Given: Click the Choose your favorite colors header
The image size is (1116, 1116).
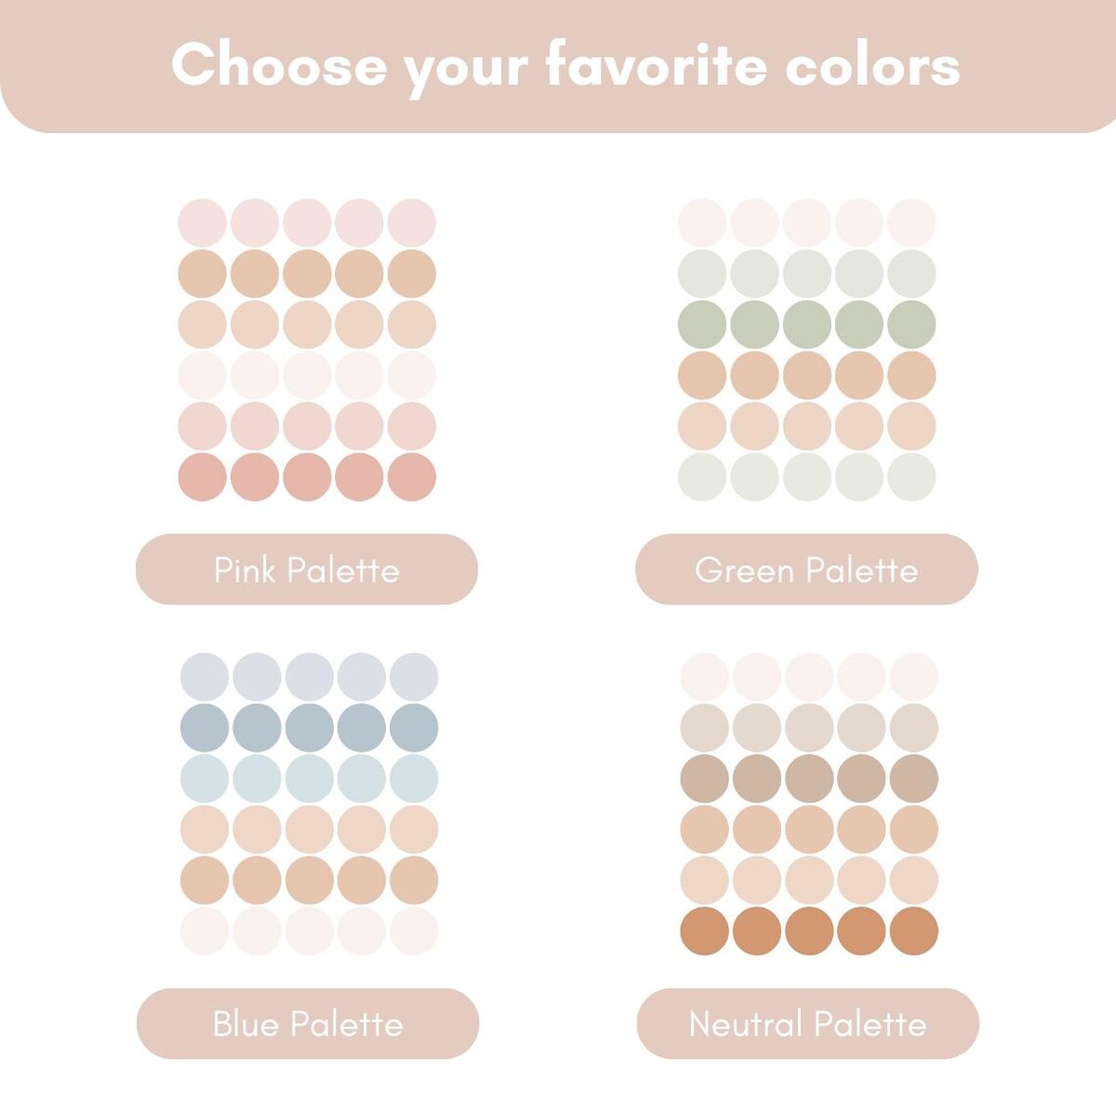Looking at the screenshot, I should 566,66.
